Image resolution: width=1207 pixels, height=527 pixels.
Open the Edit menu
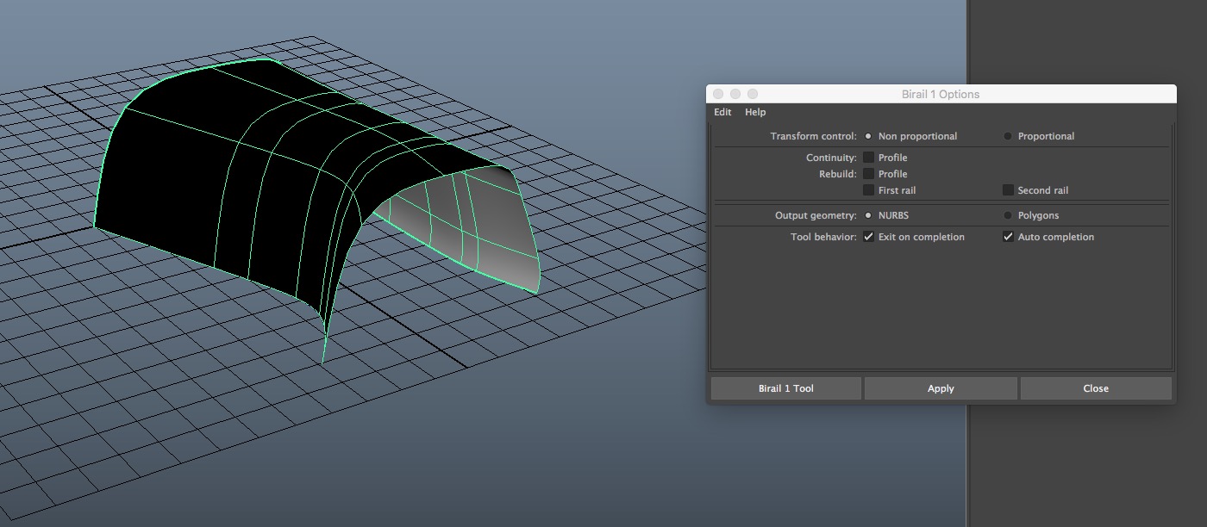[722, 112]
